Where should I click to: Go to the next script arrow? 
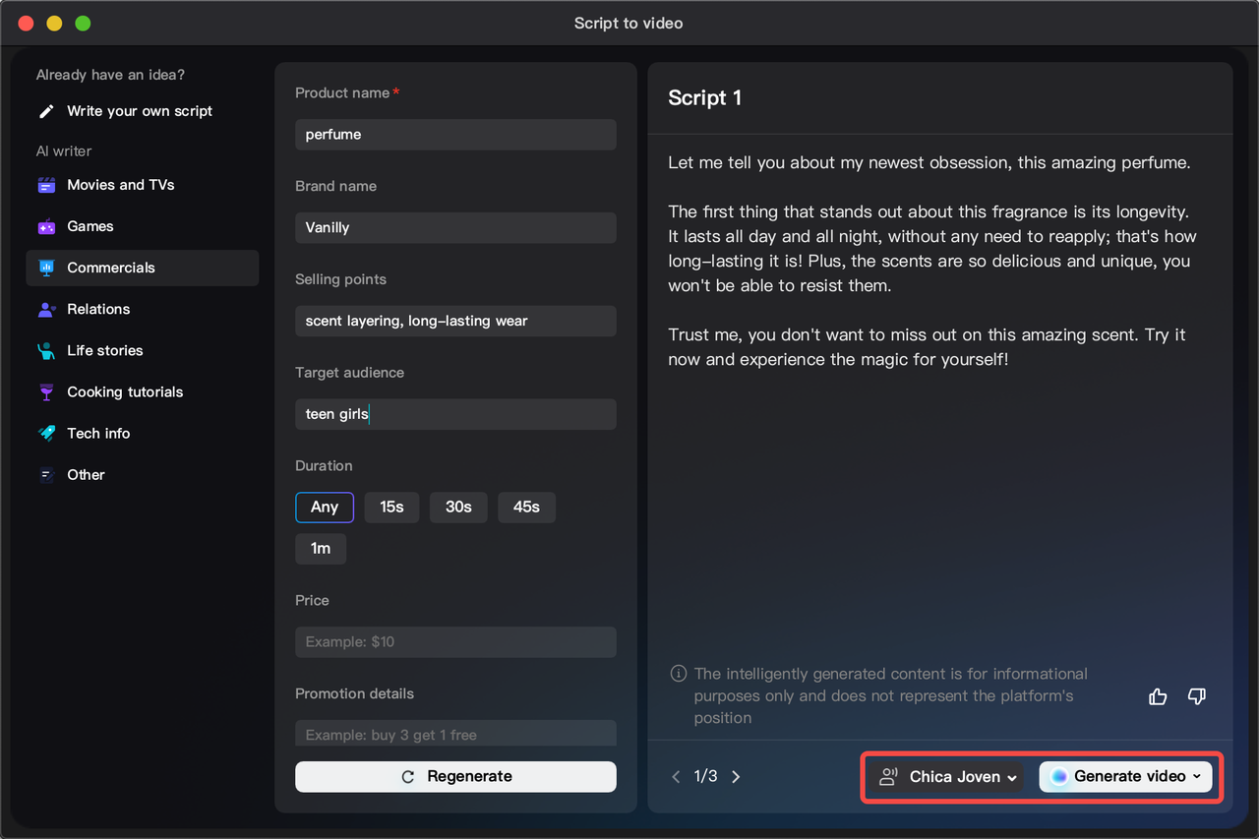[x=736, y=776]
